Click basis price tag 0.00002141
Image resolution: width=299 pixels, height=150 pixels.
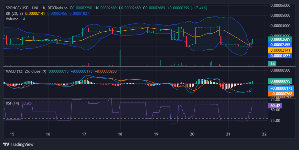(280, 50)
